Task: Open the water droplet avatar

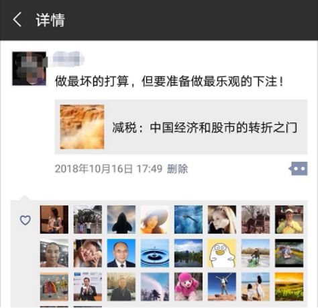Action: (x=155, y=253)
